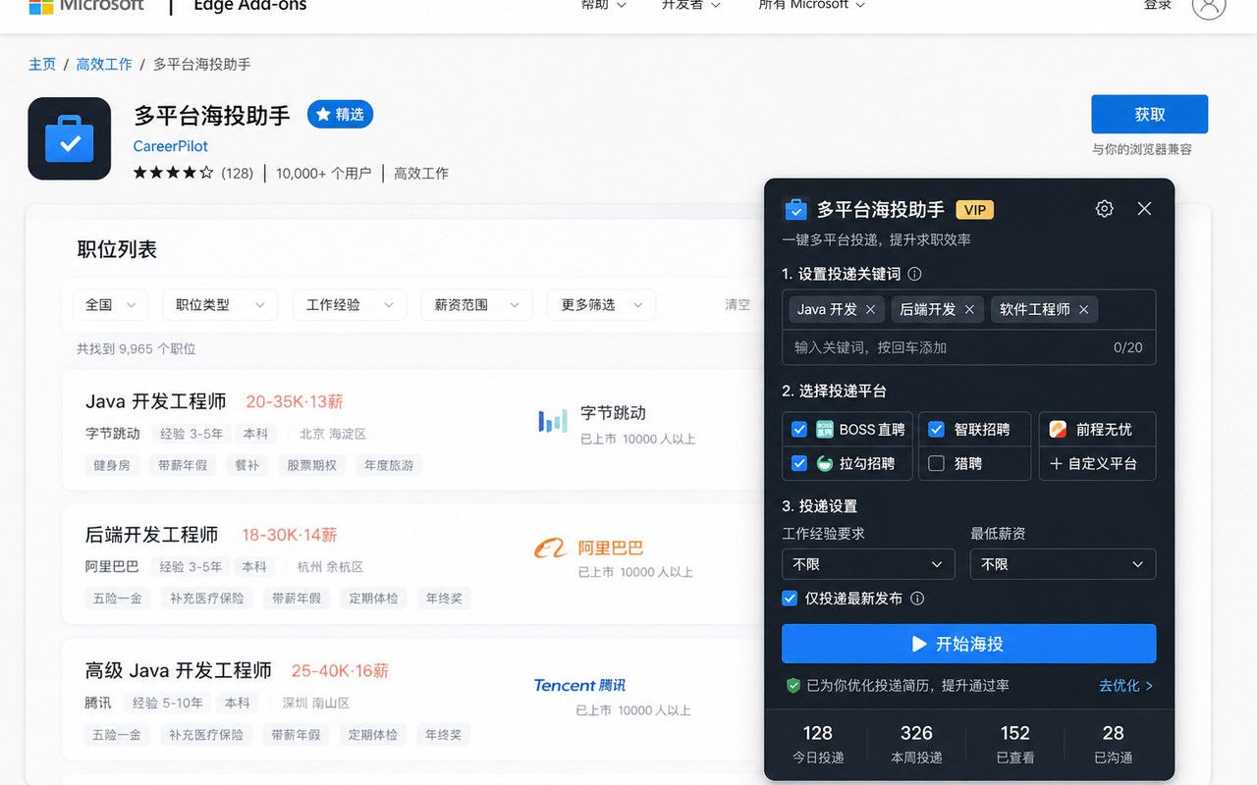Screen dimensions: 1257x785
Task: Click 登录 to sign in
Action: [1158, 5]
